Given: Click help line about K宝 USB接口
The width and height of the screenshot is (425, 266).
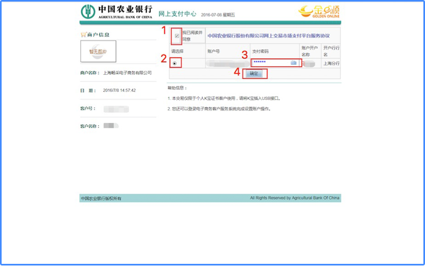Looking at the screenshot, I should click(x=223, y=99).
